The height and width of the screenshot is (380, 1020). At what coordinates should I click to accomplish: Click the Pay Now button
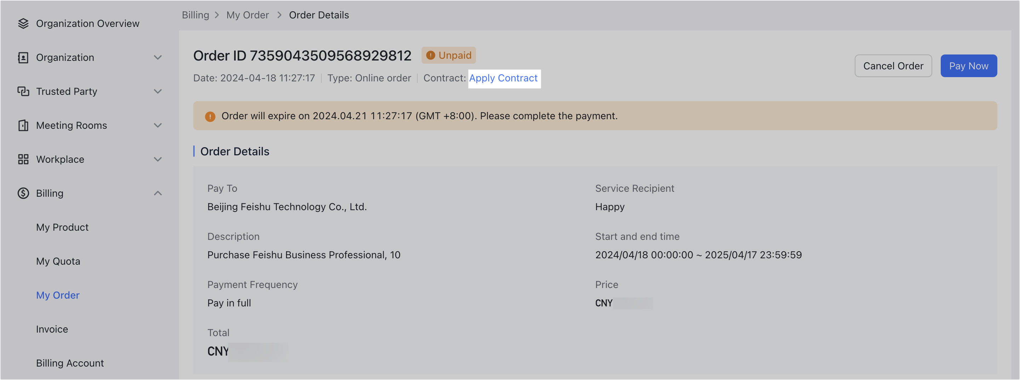point(969,66)
